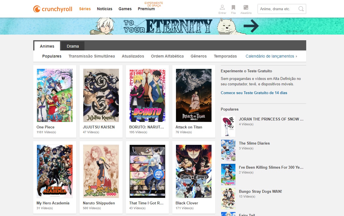Click the Black Clover poster
This screenshot has height=216, width=344.
click(194, 171)
